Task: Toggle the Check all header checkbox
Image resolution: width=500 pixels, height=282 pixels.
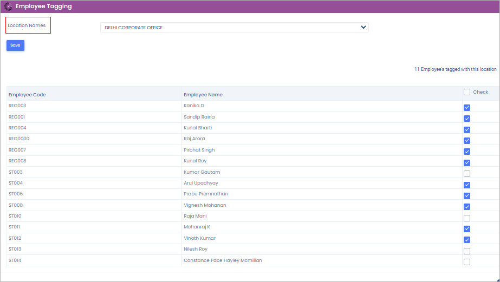Action: (467, 92)
